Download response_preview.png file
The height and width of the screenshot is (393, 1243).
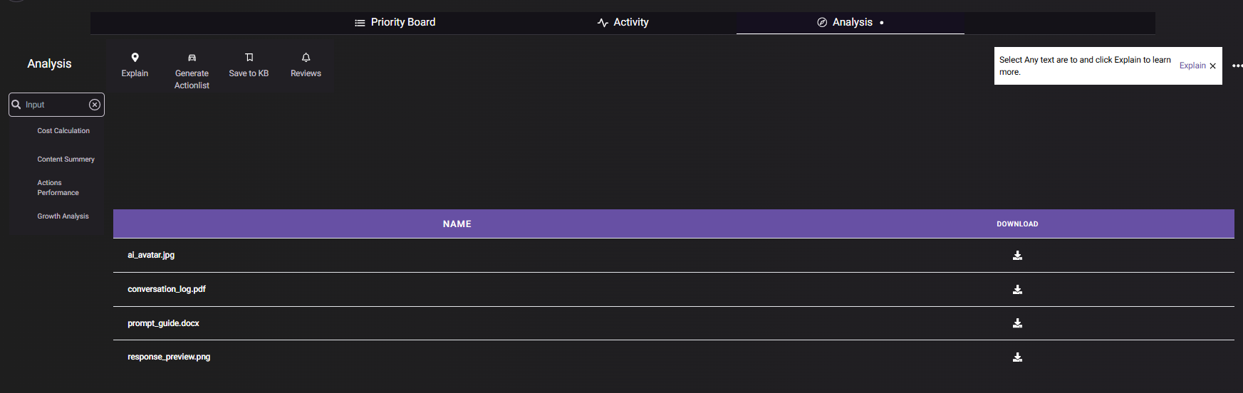(x=1017, y=357)
